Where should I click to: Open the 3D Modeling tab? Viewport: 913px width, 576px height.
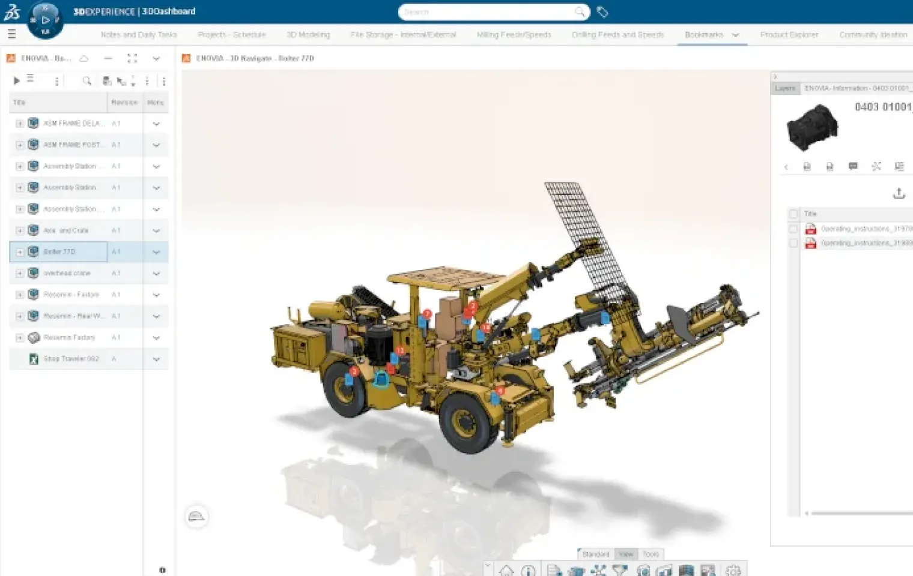(308, 35)
